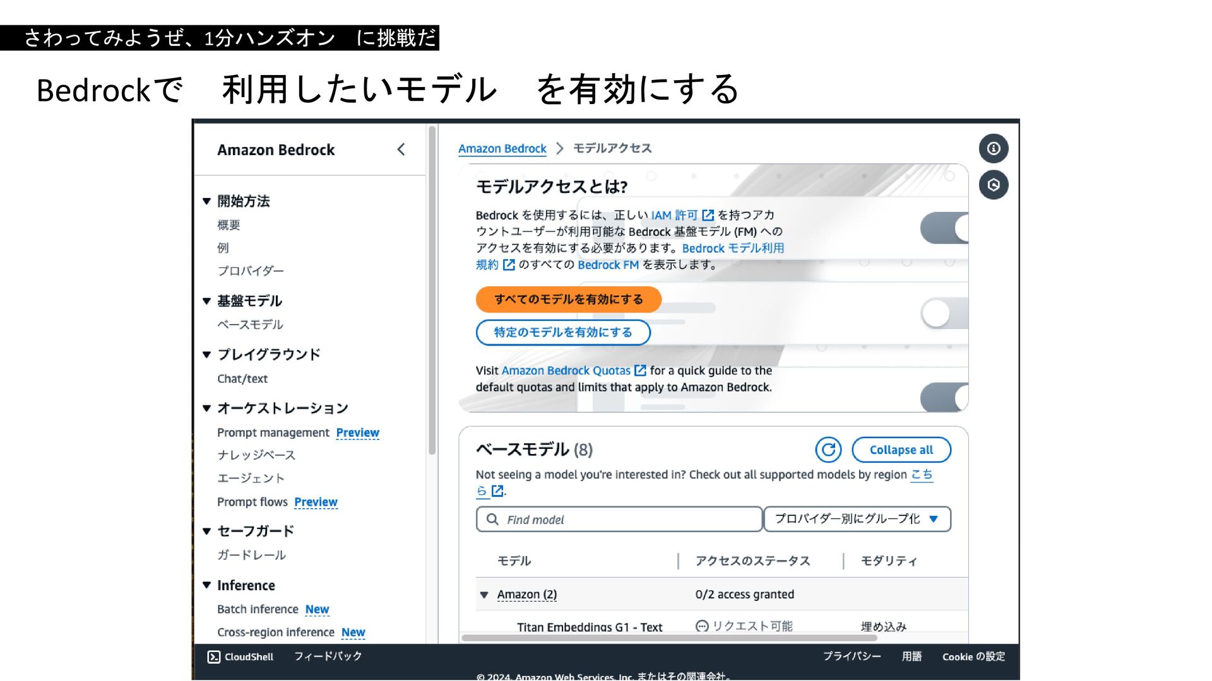Click the search magnifier icon in Find model
The height and width of the screenshot is (681, 1212).
coord(492,519)
